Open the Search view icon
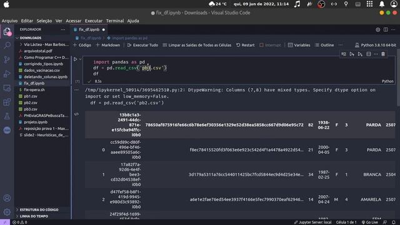 point(7,46)
